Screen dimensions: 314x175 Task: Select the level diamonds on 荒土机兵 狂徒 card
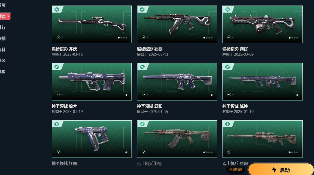208,152
